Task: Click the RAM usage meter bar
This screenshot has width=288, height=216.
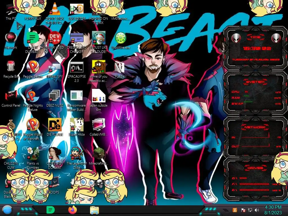Action: tap(256, 98)
